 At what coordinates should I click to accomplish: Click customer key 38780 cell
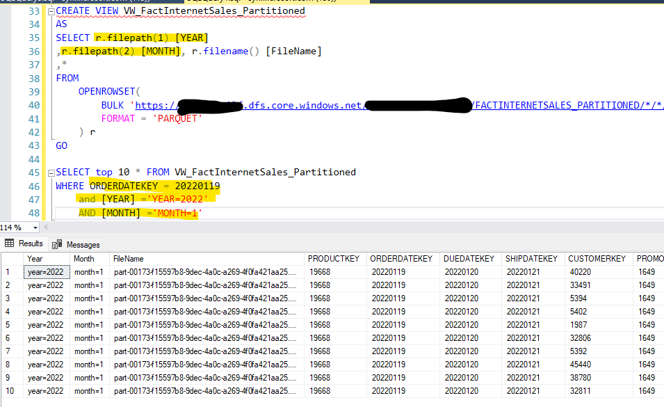point(599,378)
